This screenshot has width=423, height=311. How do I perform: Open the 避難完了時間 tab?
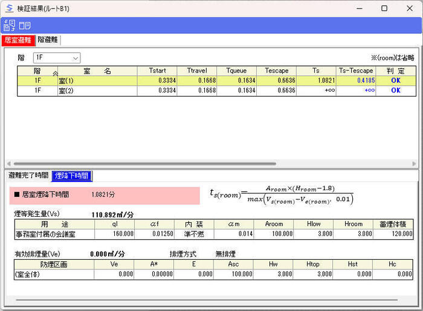(x=28, y=176)
